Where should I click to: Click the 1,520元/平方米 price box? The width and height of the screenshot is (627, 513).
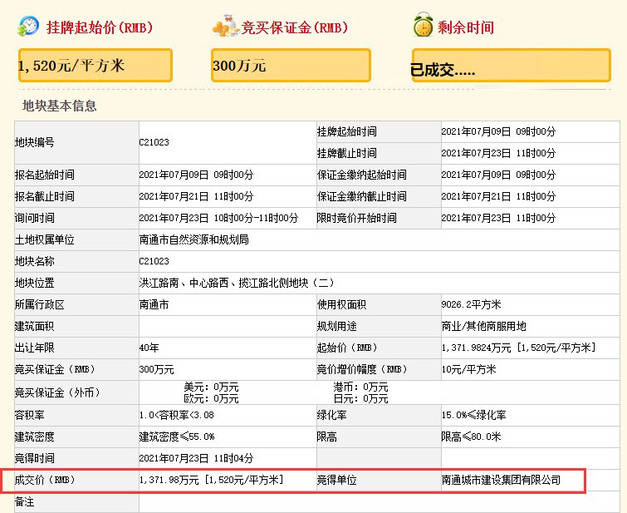point(96,66)
